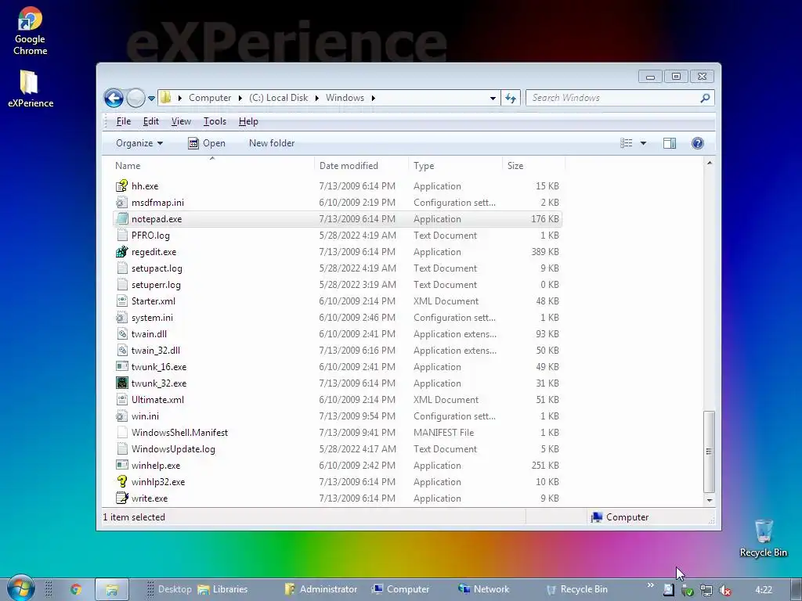Click the scrollbar down arrow
Screen dimensions: 802x601
(x=709, y=500)
